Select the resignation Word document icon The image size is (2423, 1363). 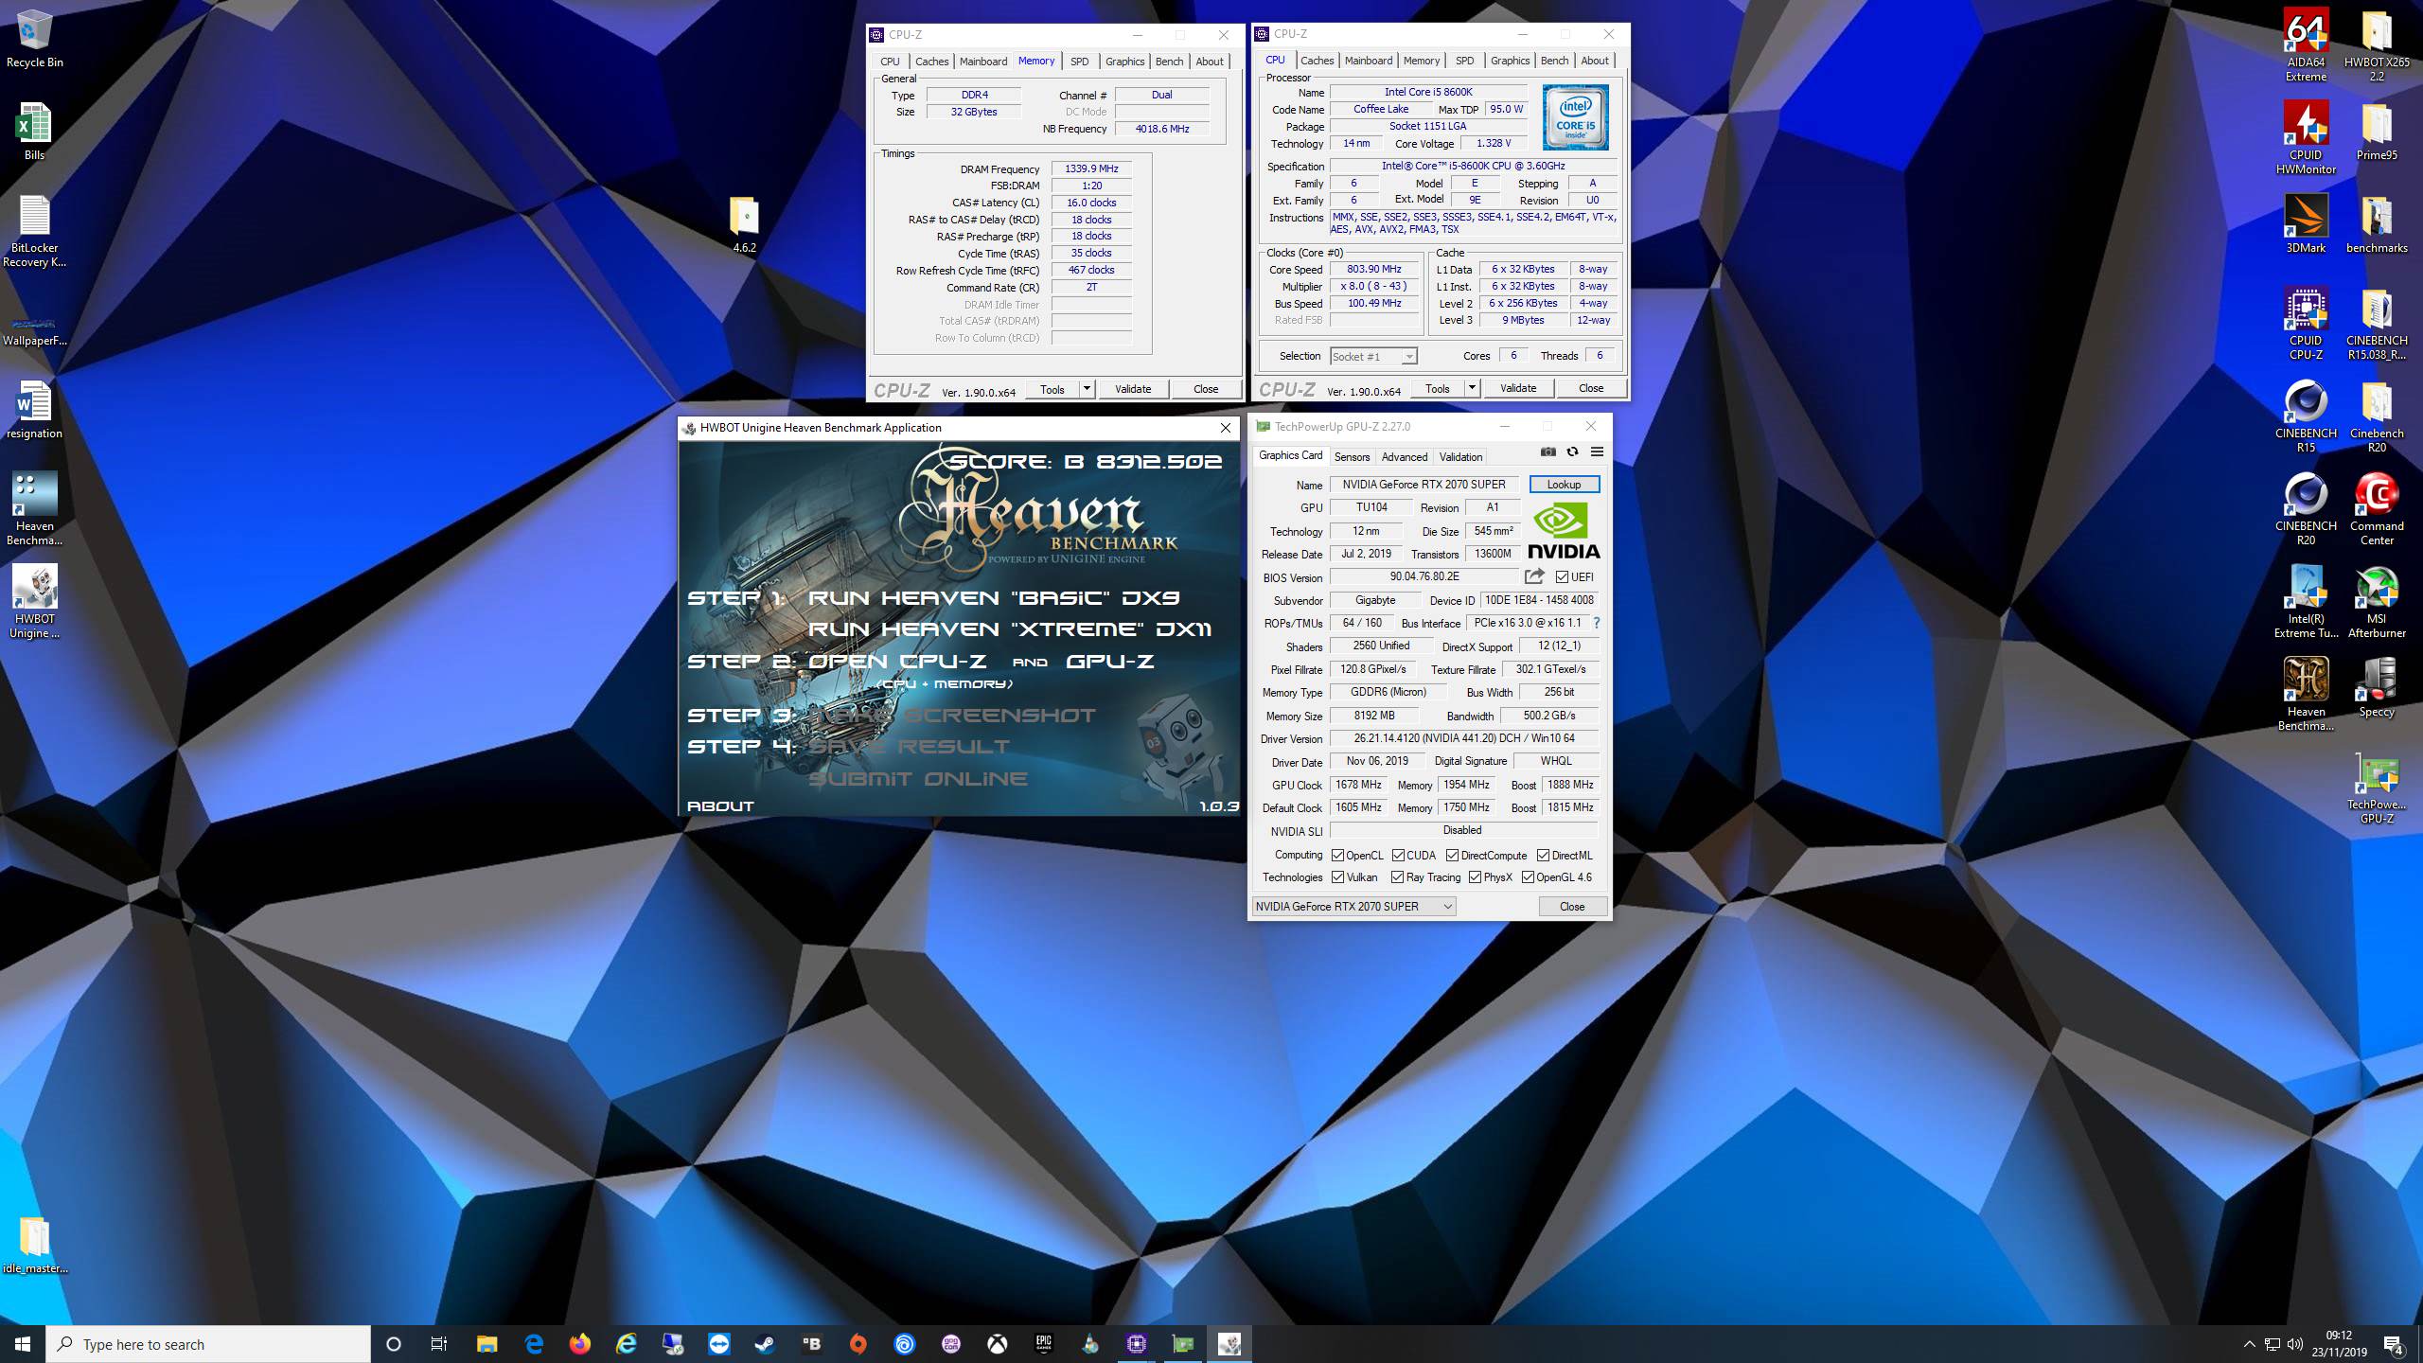(34, 410)
